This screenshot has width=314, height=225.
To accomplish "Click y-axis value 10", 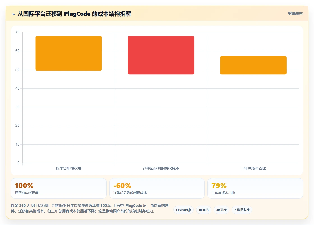I will (17, 144).
